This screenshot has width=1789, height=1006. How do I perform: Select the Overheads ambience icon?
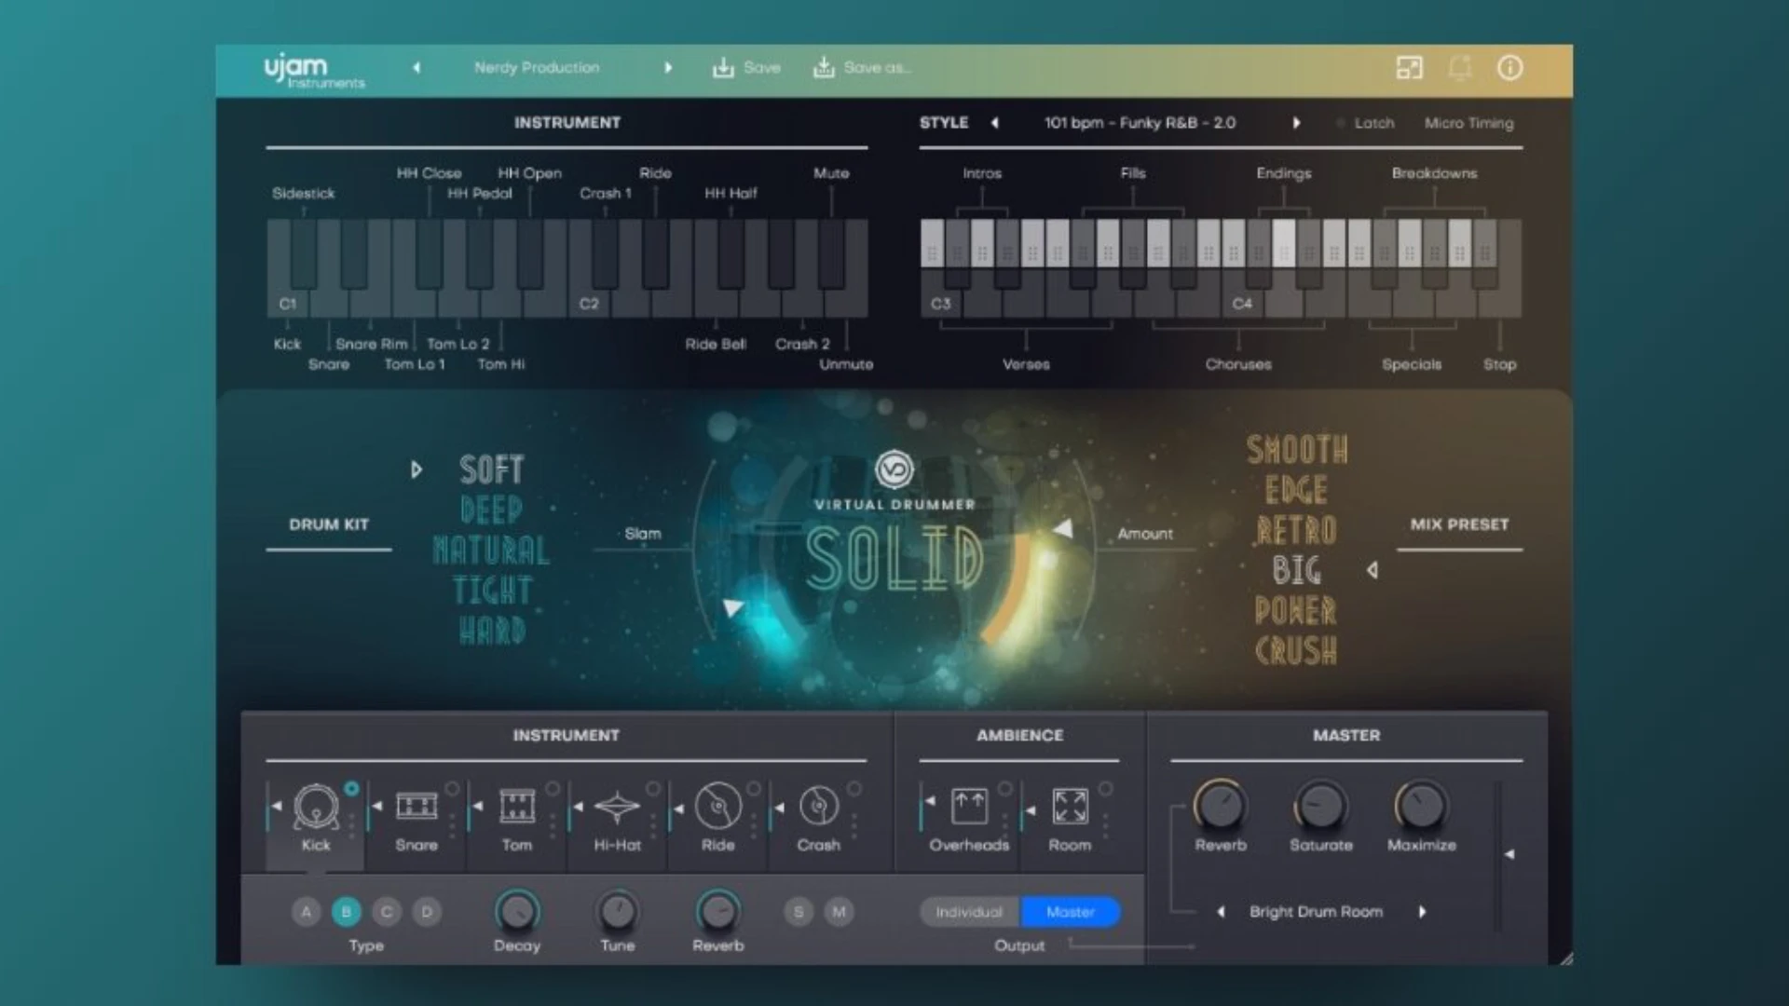click(969, 807)
